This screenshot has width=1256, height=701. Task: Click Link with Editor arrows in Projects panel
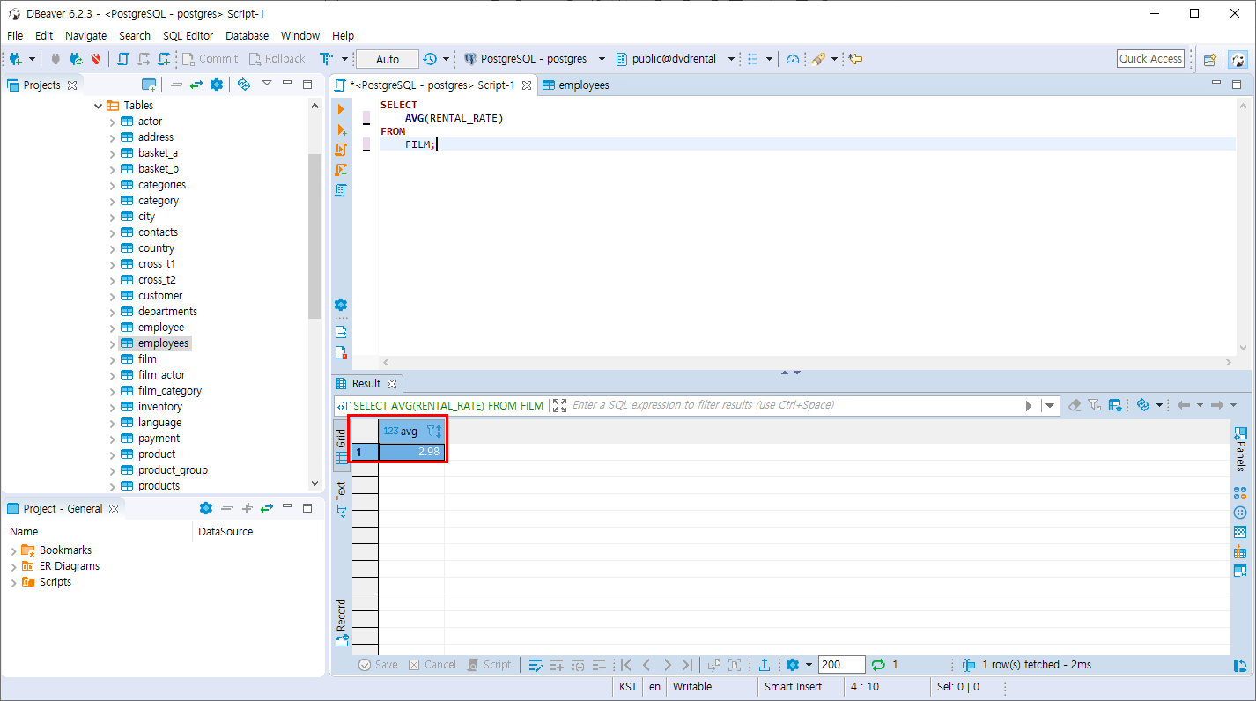(x=196, y=85)
